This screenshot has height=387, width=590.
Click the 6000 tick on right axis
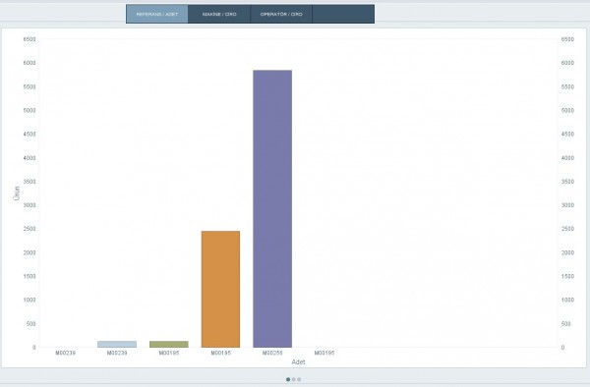point(567,63)
